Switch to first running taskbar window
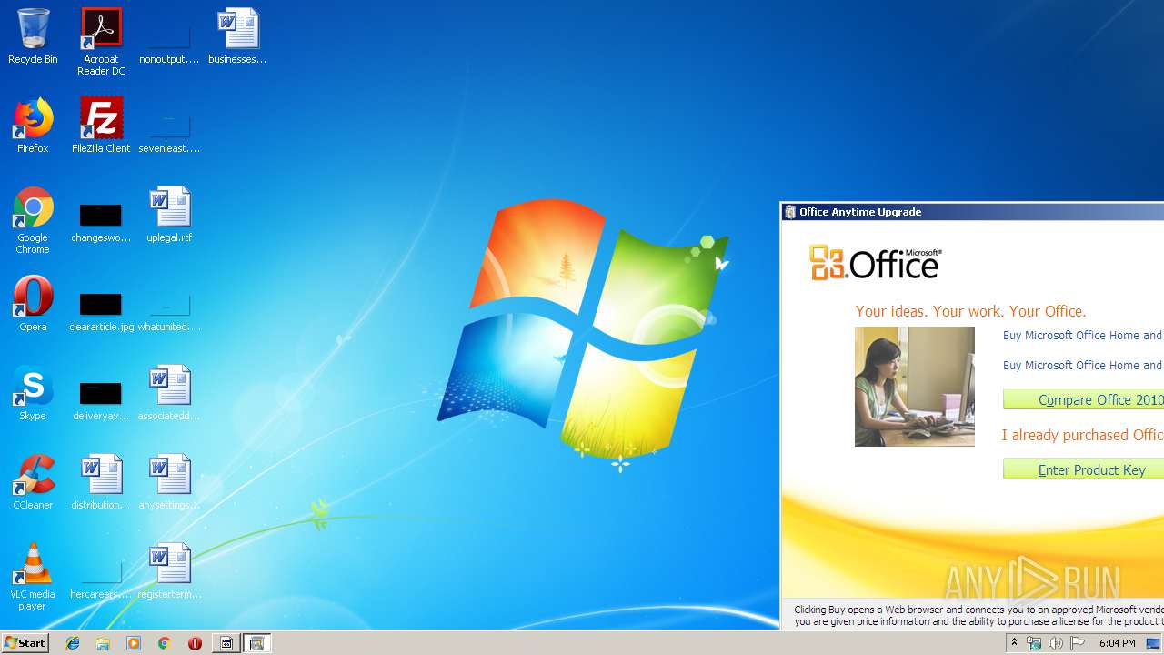This screenshot has width=1164, height=655. click(x=226, y=643)
